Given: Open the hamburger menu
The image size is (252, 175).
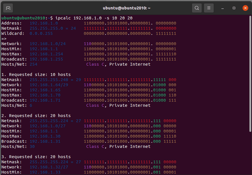Looking at the screenshot, I should [208, 8].
